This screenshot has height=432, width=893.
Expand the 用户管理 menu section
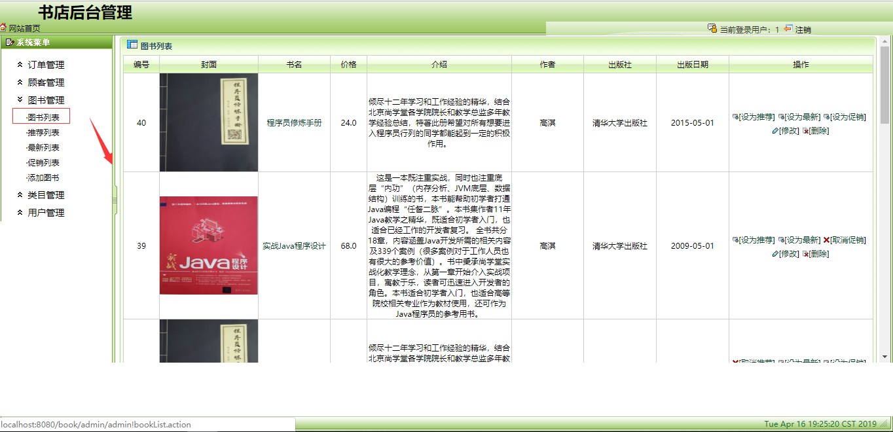[x=46, y=213]
